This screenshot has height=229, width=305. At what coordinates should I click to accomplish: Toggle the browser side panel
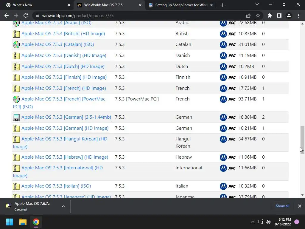click(279, 16)
